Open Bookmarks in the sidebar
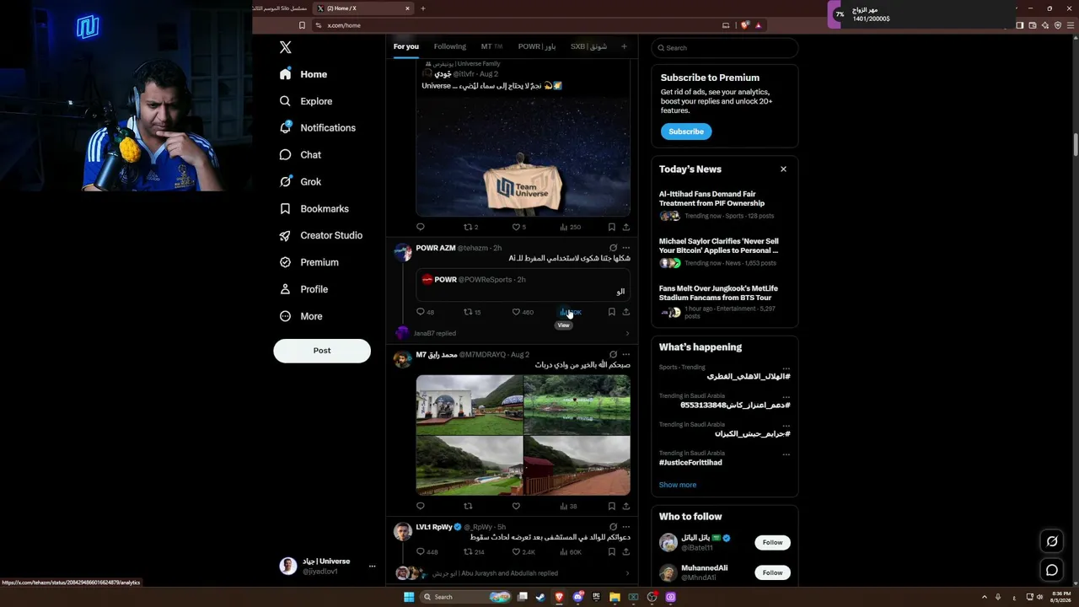1079x607 pixels. [x=314, y=209]
